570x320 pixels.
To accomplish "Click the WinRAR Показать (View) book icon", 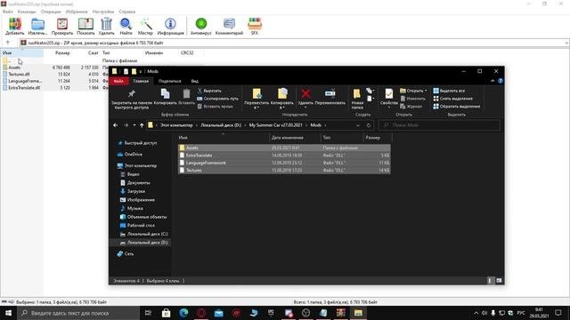I will tap(85, 24).
